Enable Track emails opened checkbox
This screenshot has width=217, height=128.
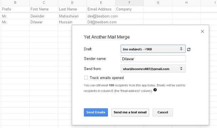[86, 78]
